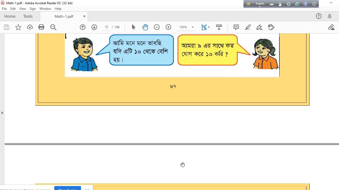Click the language bar help question mark
This screenshot has width=339, height=190.
click(305, 4)
